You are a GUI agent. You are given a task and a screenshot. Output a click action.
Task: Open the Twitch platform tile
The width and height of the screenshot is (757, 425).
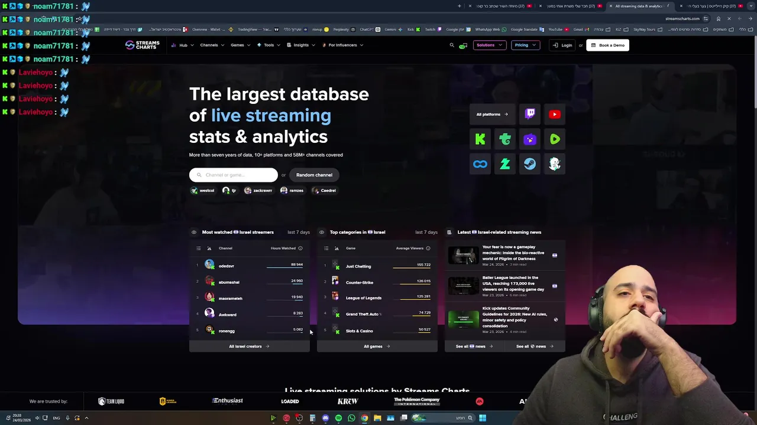pyautogui.click(x=530, y=114)
